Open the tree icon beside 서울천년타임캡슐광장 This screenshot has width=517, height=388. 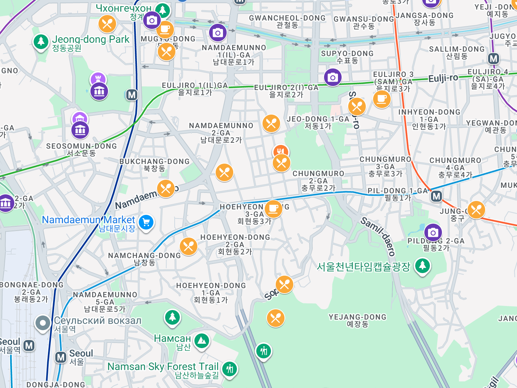point(422,265)
